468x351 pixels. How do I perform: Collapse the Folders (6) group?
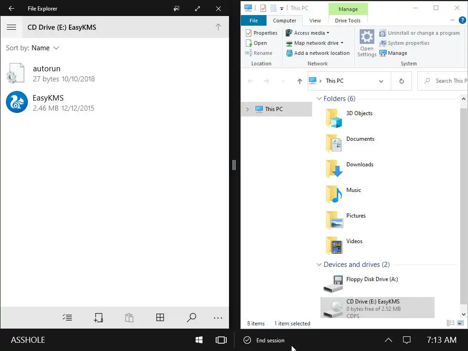319,99
